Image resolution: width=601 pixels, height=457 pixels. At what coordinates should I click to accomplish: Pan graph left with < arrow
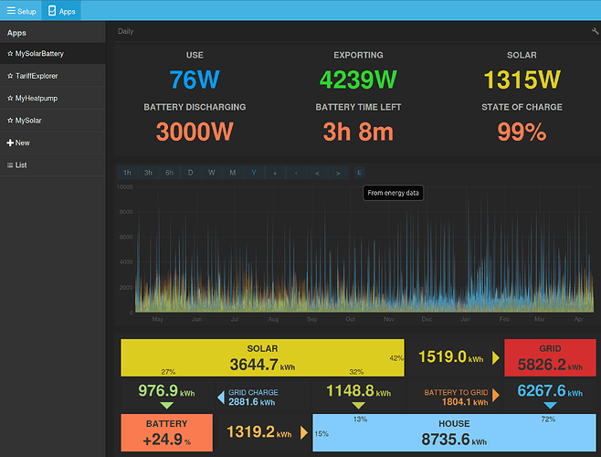pos(317,173)
